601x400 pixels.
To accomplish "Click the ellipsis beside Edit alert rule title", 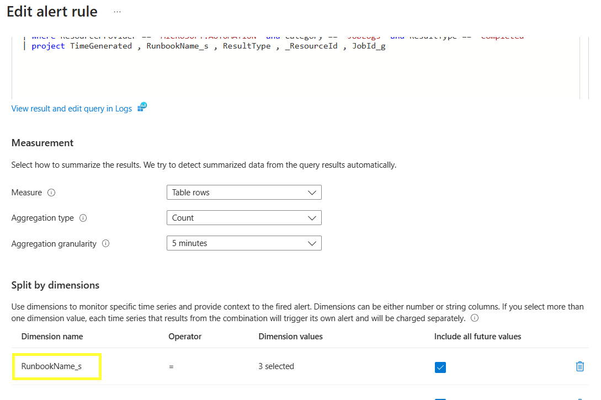I will 116,11.
